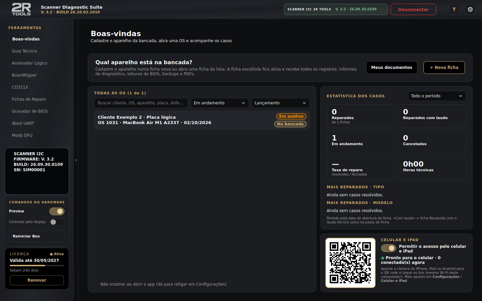Click the T user avatar icon
Image resolution: width=482 pixels, height=301 pixels.
coord(454,9)
